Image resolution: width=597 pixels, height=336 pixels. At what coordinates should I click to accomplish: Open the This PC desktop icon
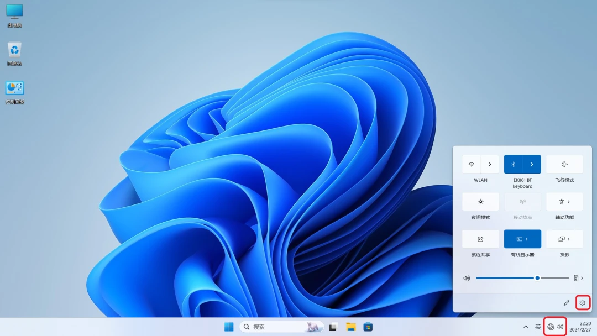click(14, 15)
